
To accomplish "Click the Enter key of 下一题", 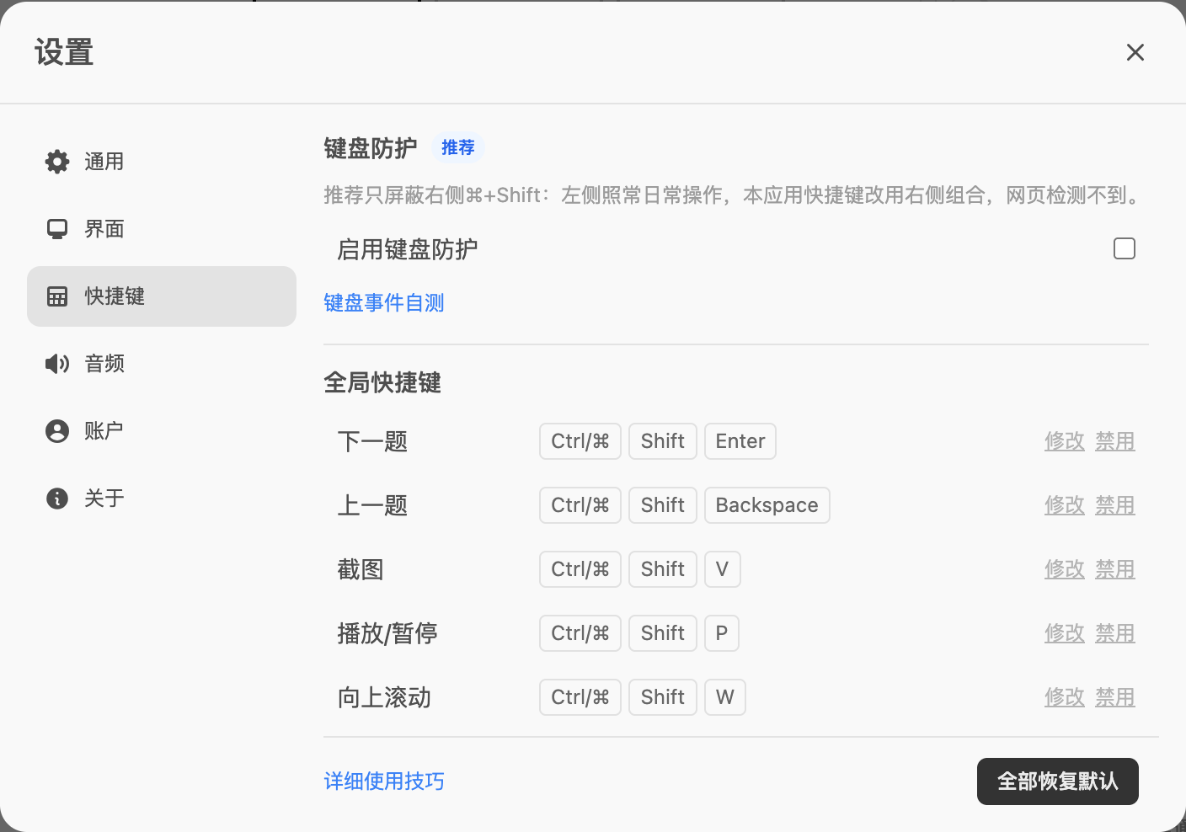I will 740,441.
